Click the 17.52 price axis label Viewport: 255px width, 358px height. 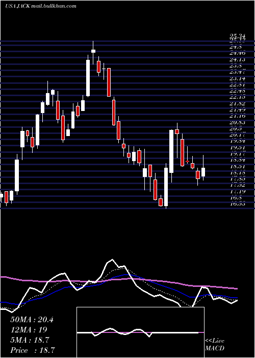(237, 185)
